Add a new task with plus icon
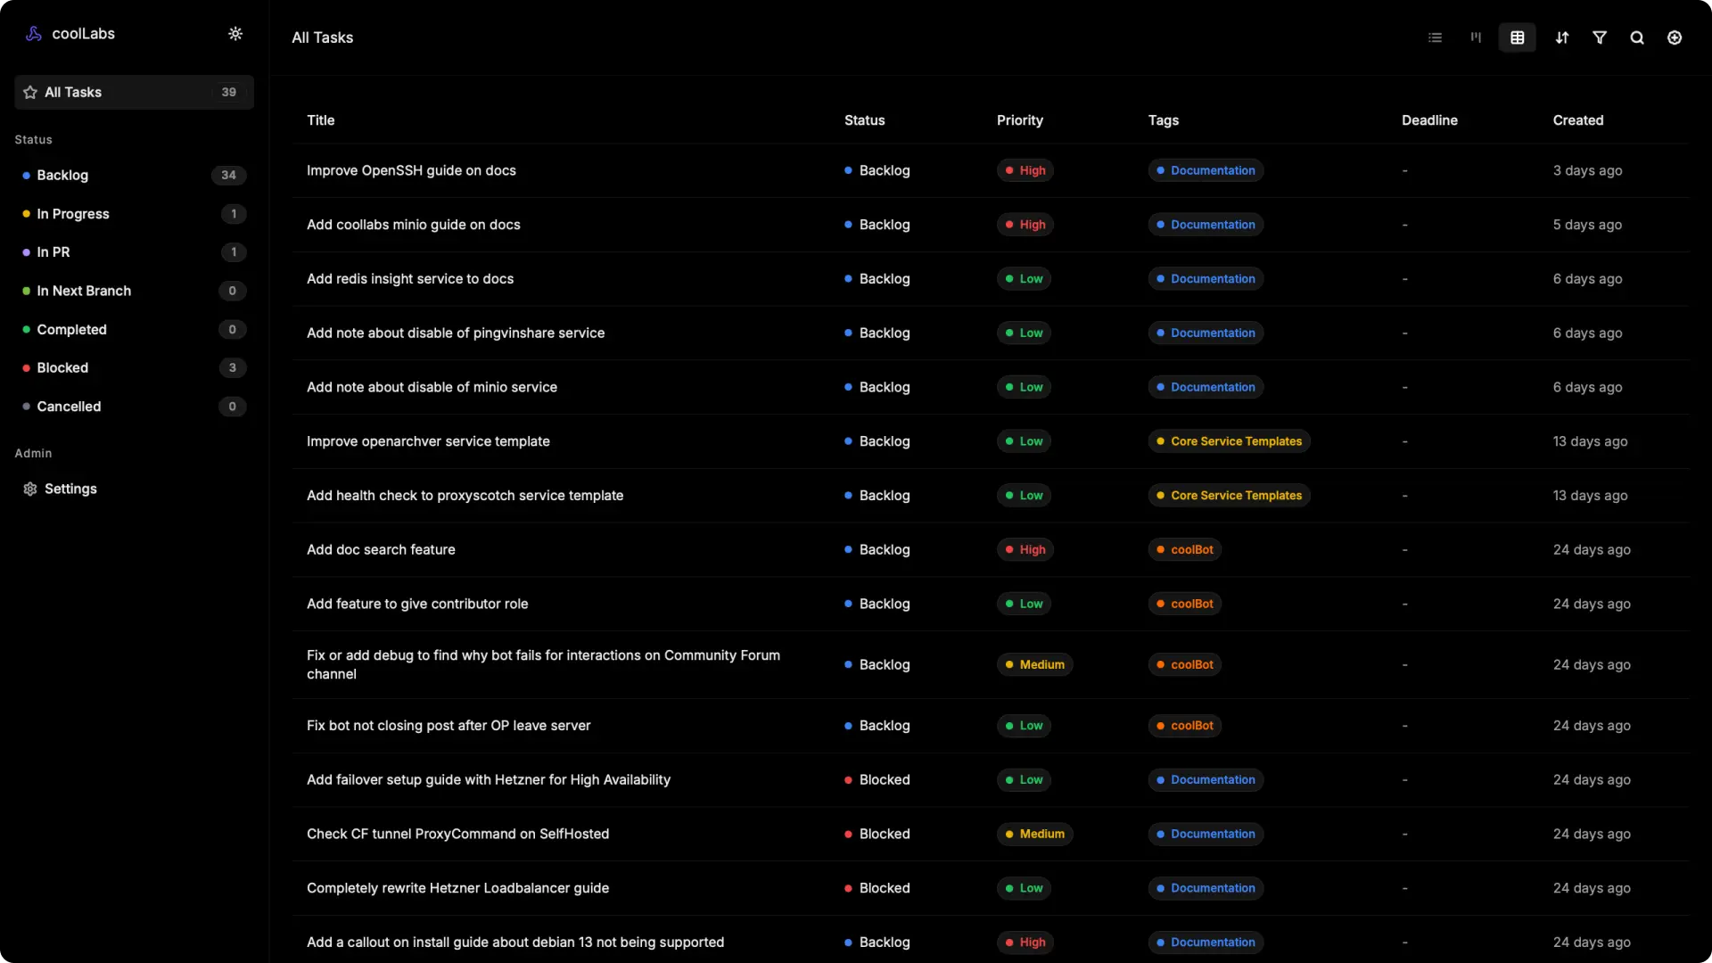 1675,37
